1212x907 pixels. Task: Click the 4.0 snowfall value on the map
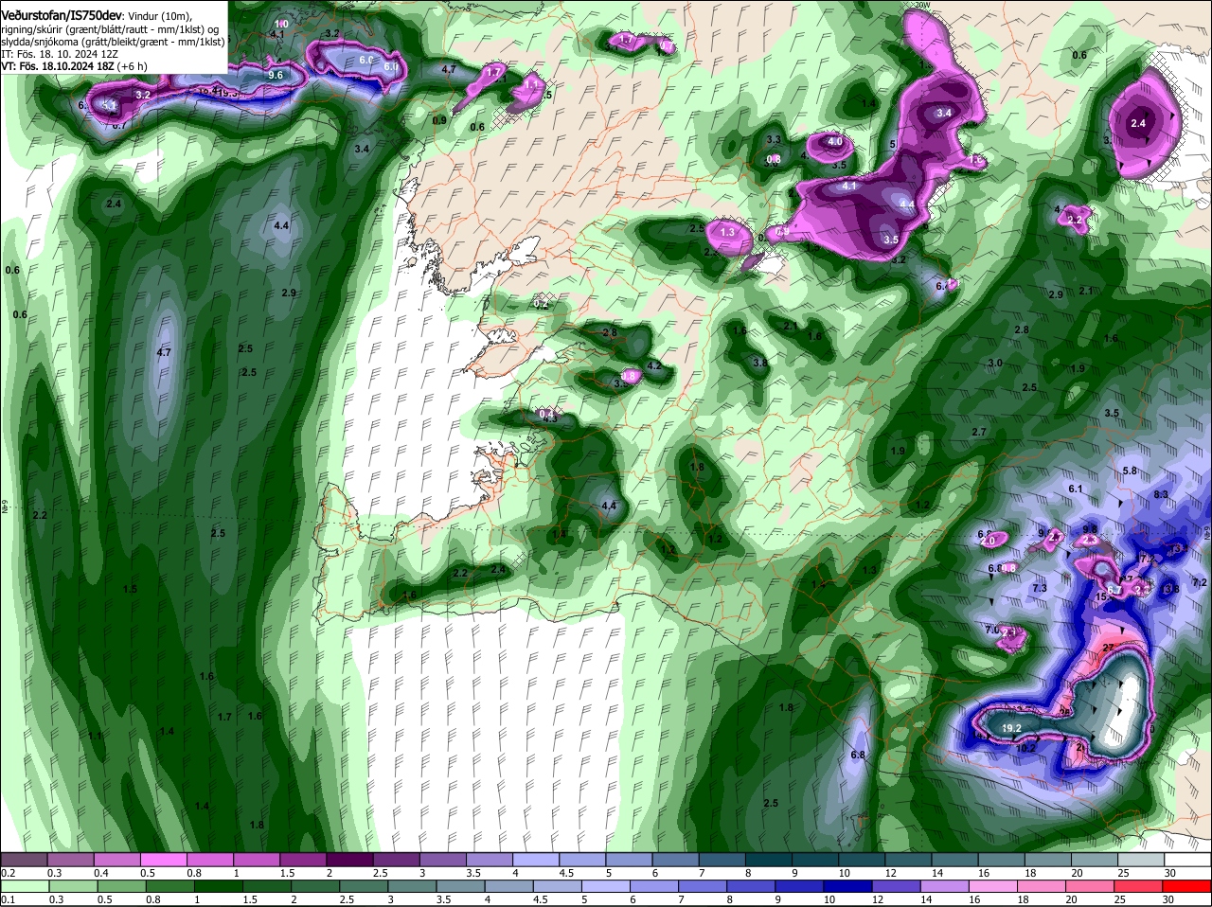(835, 142)
